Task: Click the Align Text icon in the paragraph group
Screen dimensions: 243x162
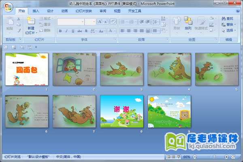Action: coord(164,24)
